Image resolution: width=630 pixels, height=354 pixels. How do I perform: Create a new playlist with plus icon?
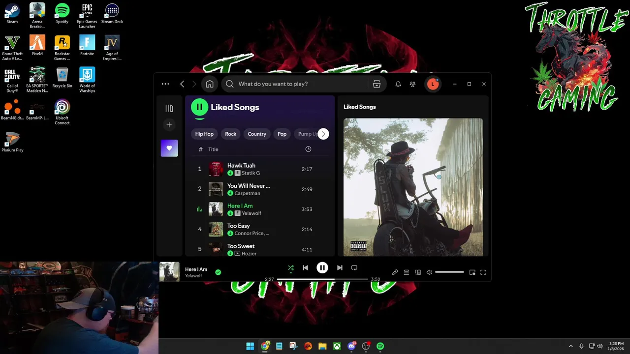[x=169, y=125]
